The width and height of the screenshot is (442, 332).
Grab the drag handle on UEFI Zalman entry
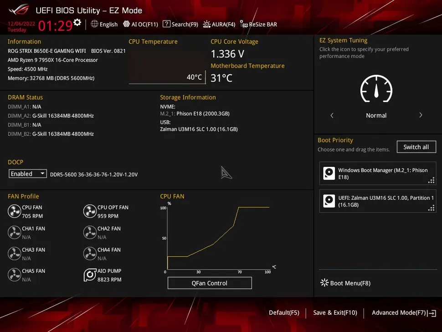[x=431, y=208]
